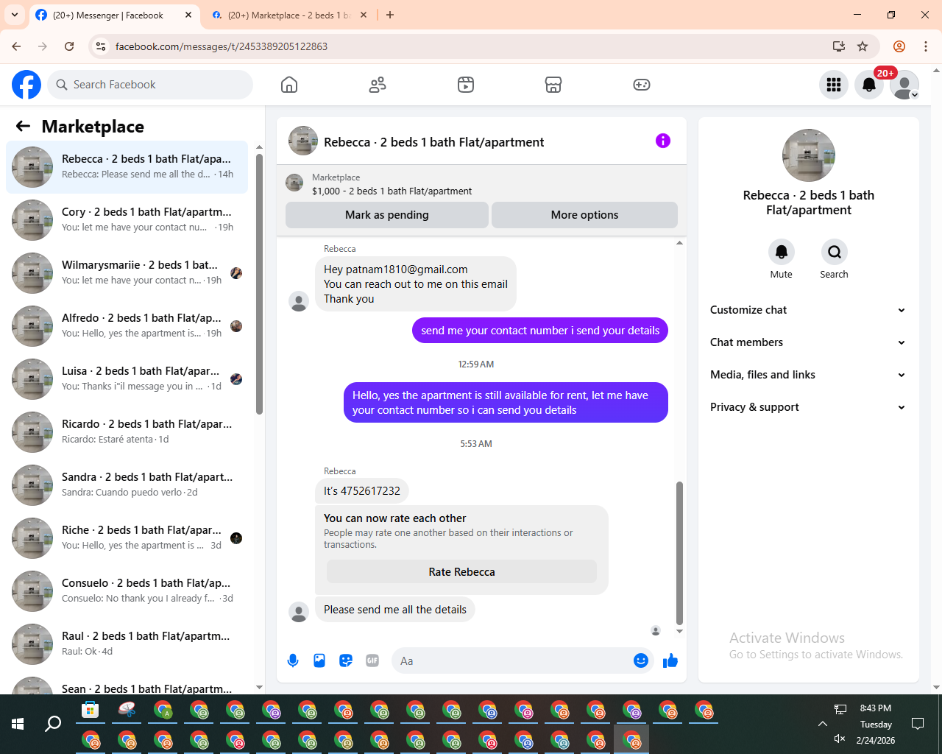The height and width of the screenshot is (754, 942).
Task: Open Chrome tab search dropdown arrow
Action: [15, 15]
